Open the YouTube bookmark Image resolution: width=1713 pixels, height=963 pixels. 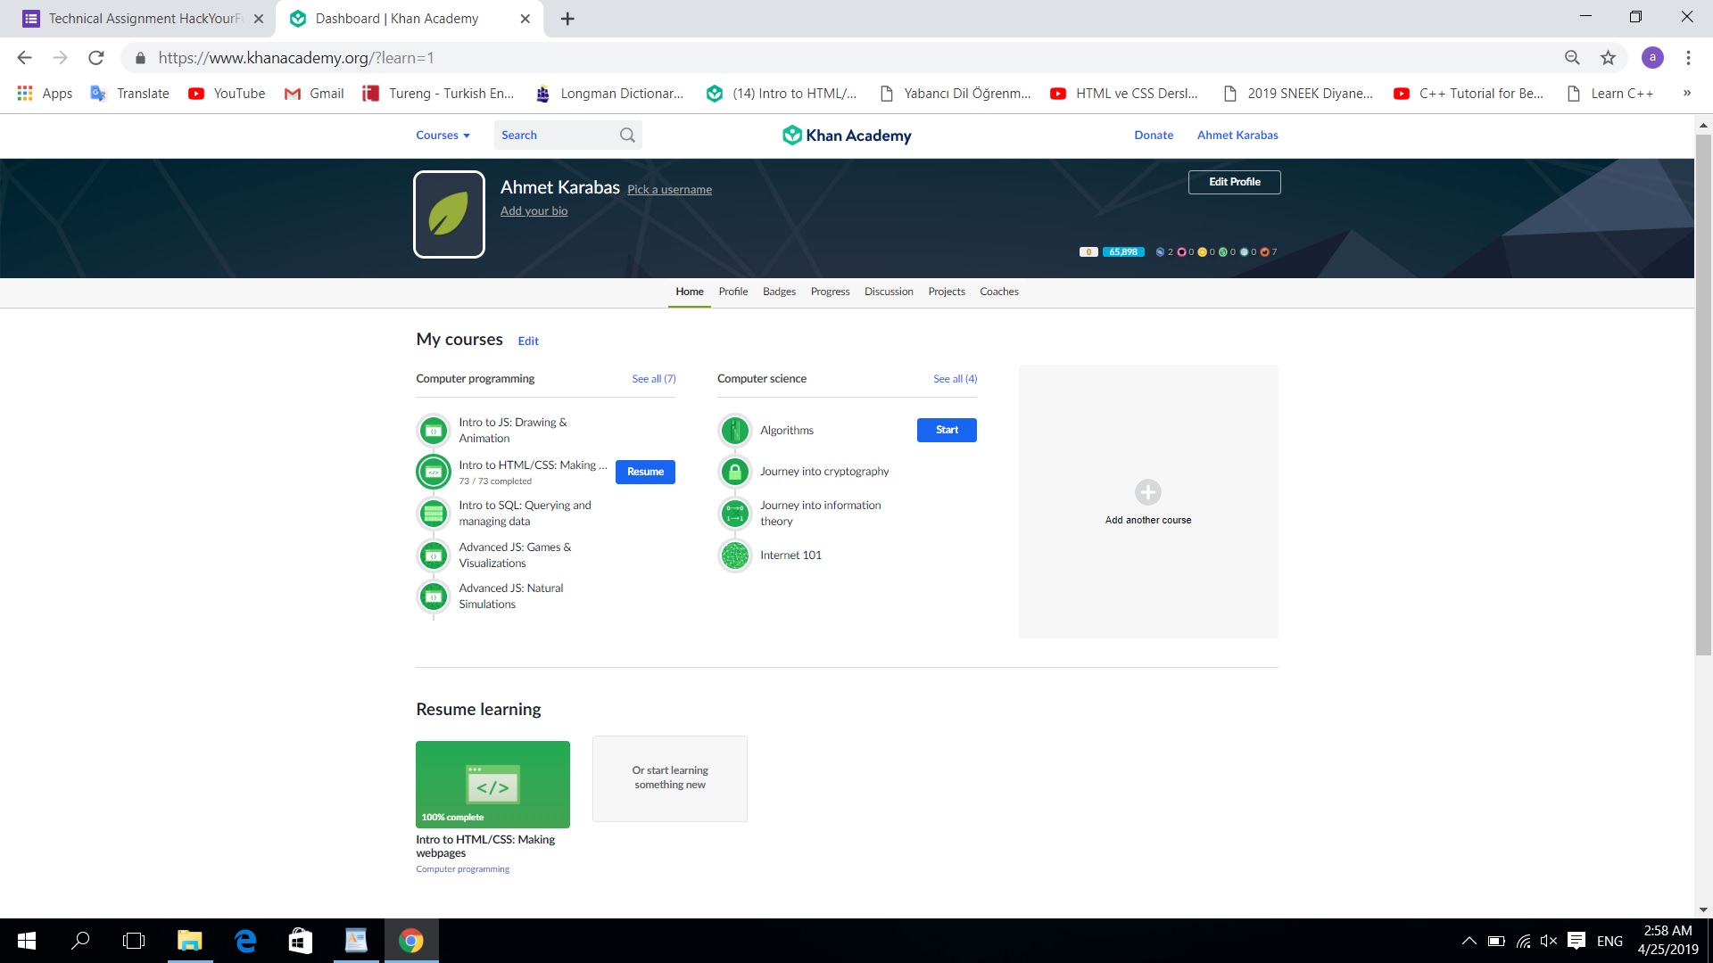[227, 94]
